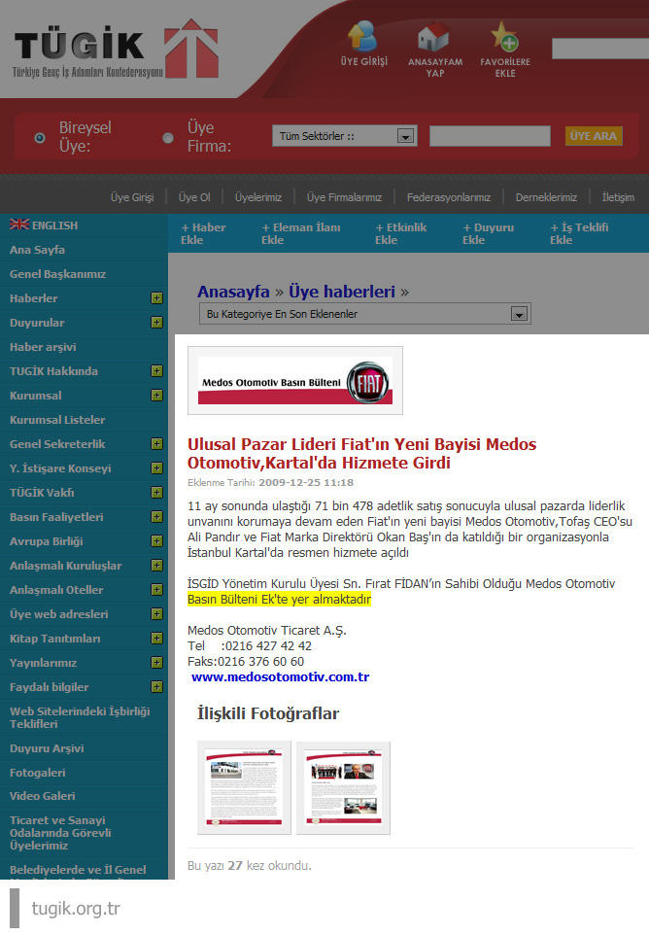
Task: Open Federasyonlarımız in navigation bar
Action: coord(449,197)
